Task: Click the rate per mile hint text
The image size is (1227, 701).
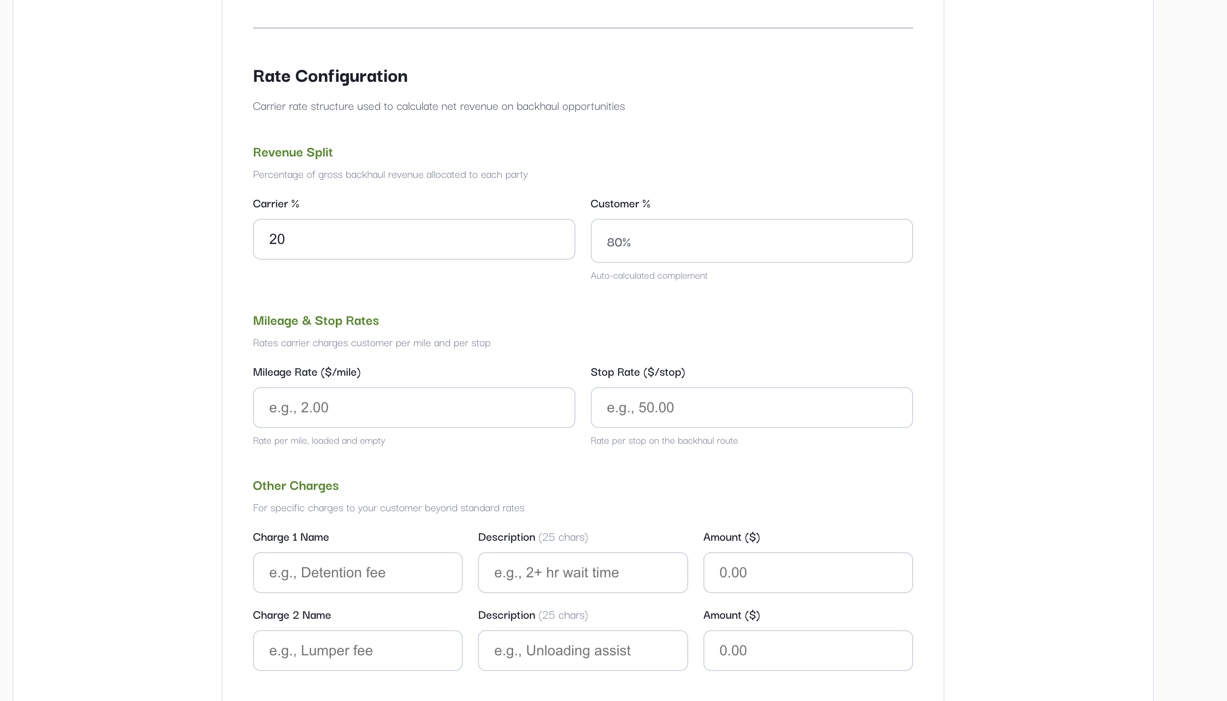Action: (319, 440)
